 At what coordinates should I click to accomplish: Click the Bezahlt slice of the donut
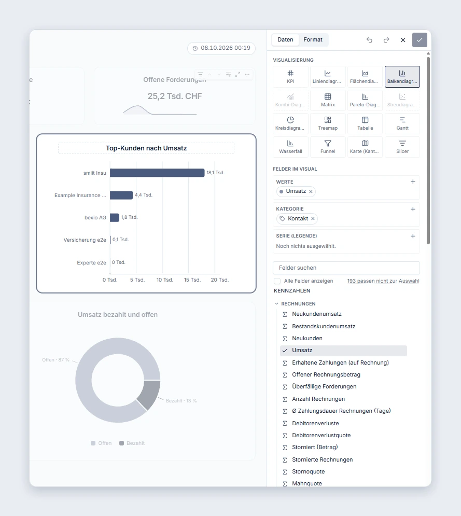click(x=150, y=393)
